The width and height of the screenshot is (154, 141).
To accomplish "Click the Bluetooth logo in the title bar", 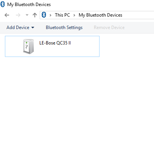I will 3,4.
